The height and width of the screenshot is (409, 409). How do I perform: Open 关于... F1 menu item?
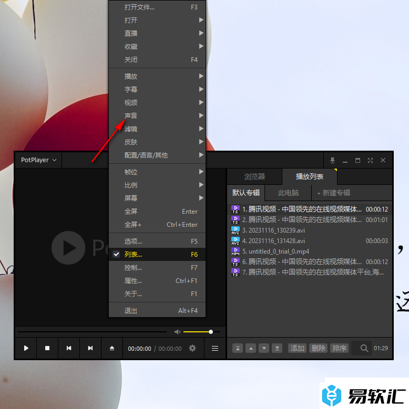(157, 293)
